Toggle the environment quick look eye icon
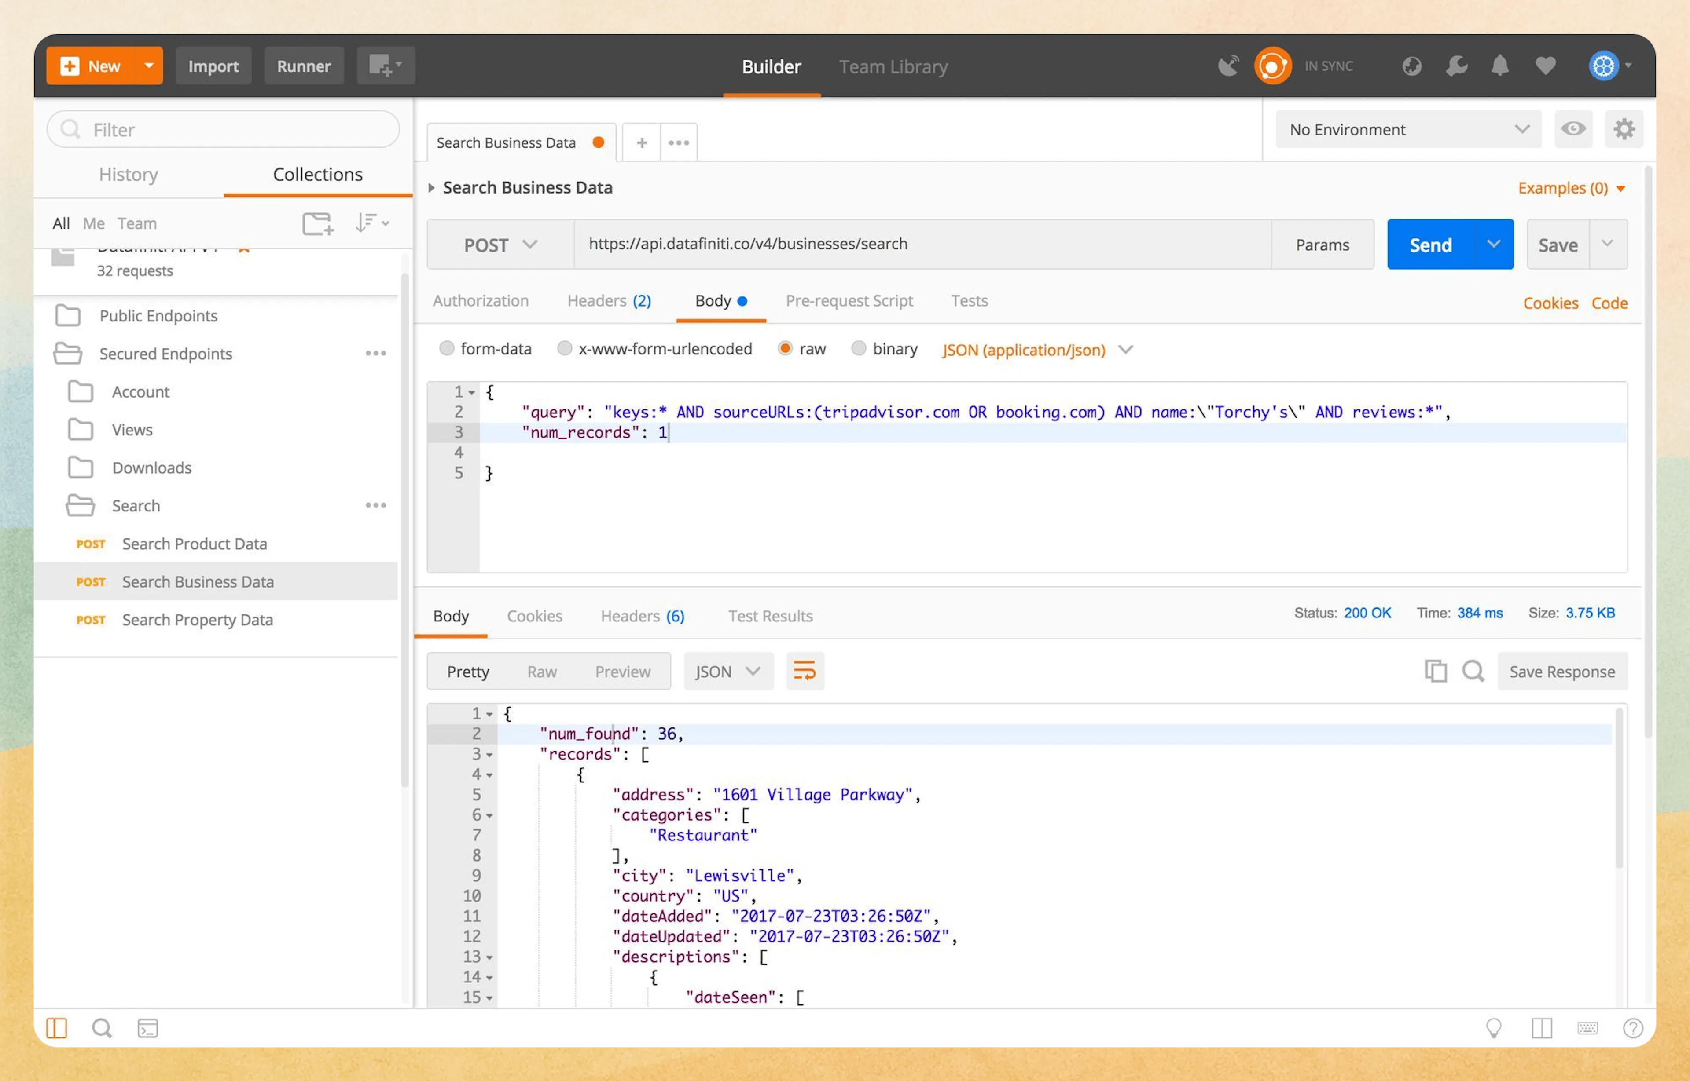Screen dimensions: 1690x1081 pyautogui.click(x=1573, y=129)
